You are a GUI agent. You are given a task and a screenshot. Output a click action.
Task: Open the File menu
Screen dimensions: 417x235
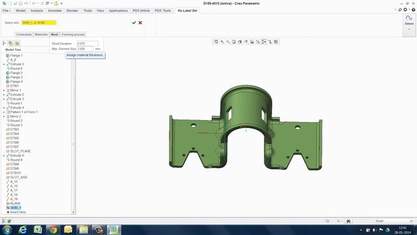[x=7, y=10]
